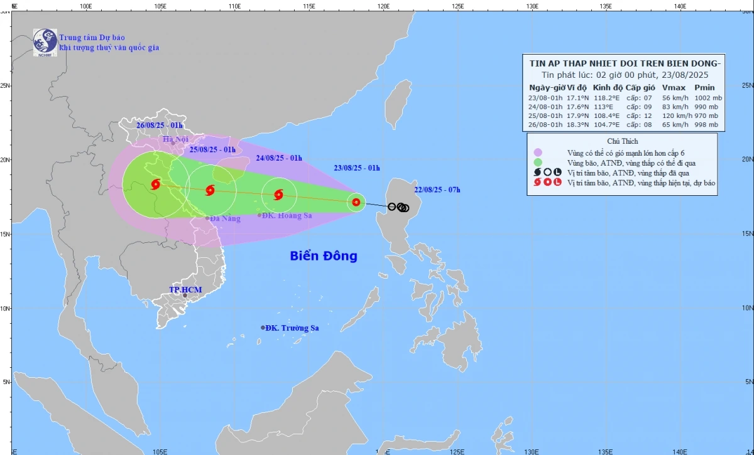Image resolution: width=754 pixels, height=455 pixels.
Task: Click wind level 'cấp: 12' in the table
Action: 640,115
